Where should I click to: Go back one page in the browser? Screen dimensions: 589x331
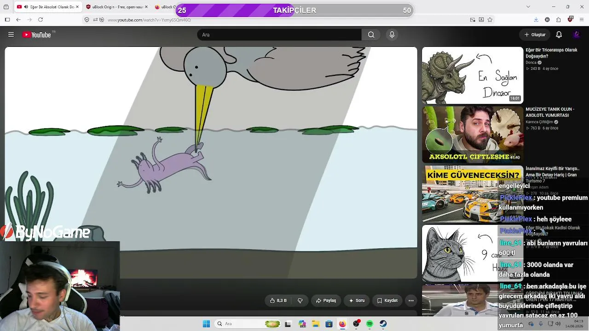pos(18,20)
